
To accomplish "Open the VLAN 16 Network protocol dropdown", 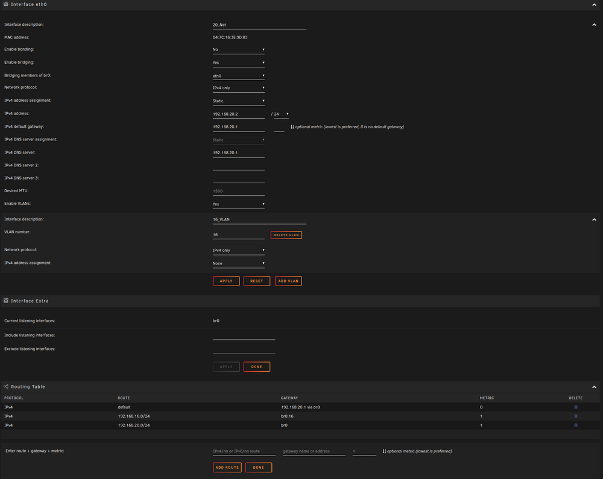I will (238, 250).
